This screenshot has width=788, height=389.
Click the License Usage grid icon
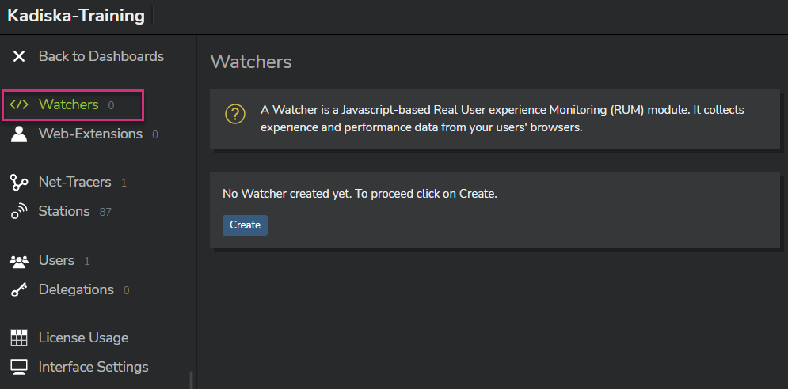pyautogui.click(x=18, y=338)
